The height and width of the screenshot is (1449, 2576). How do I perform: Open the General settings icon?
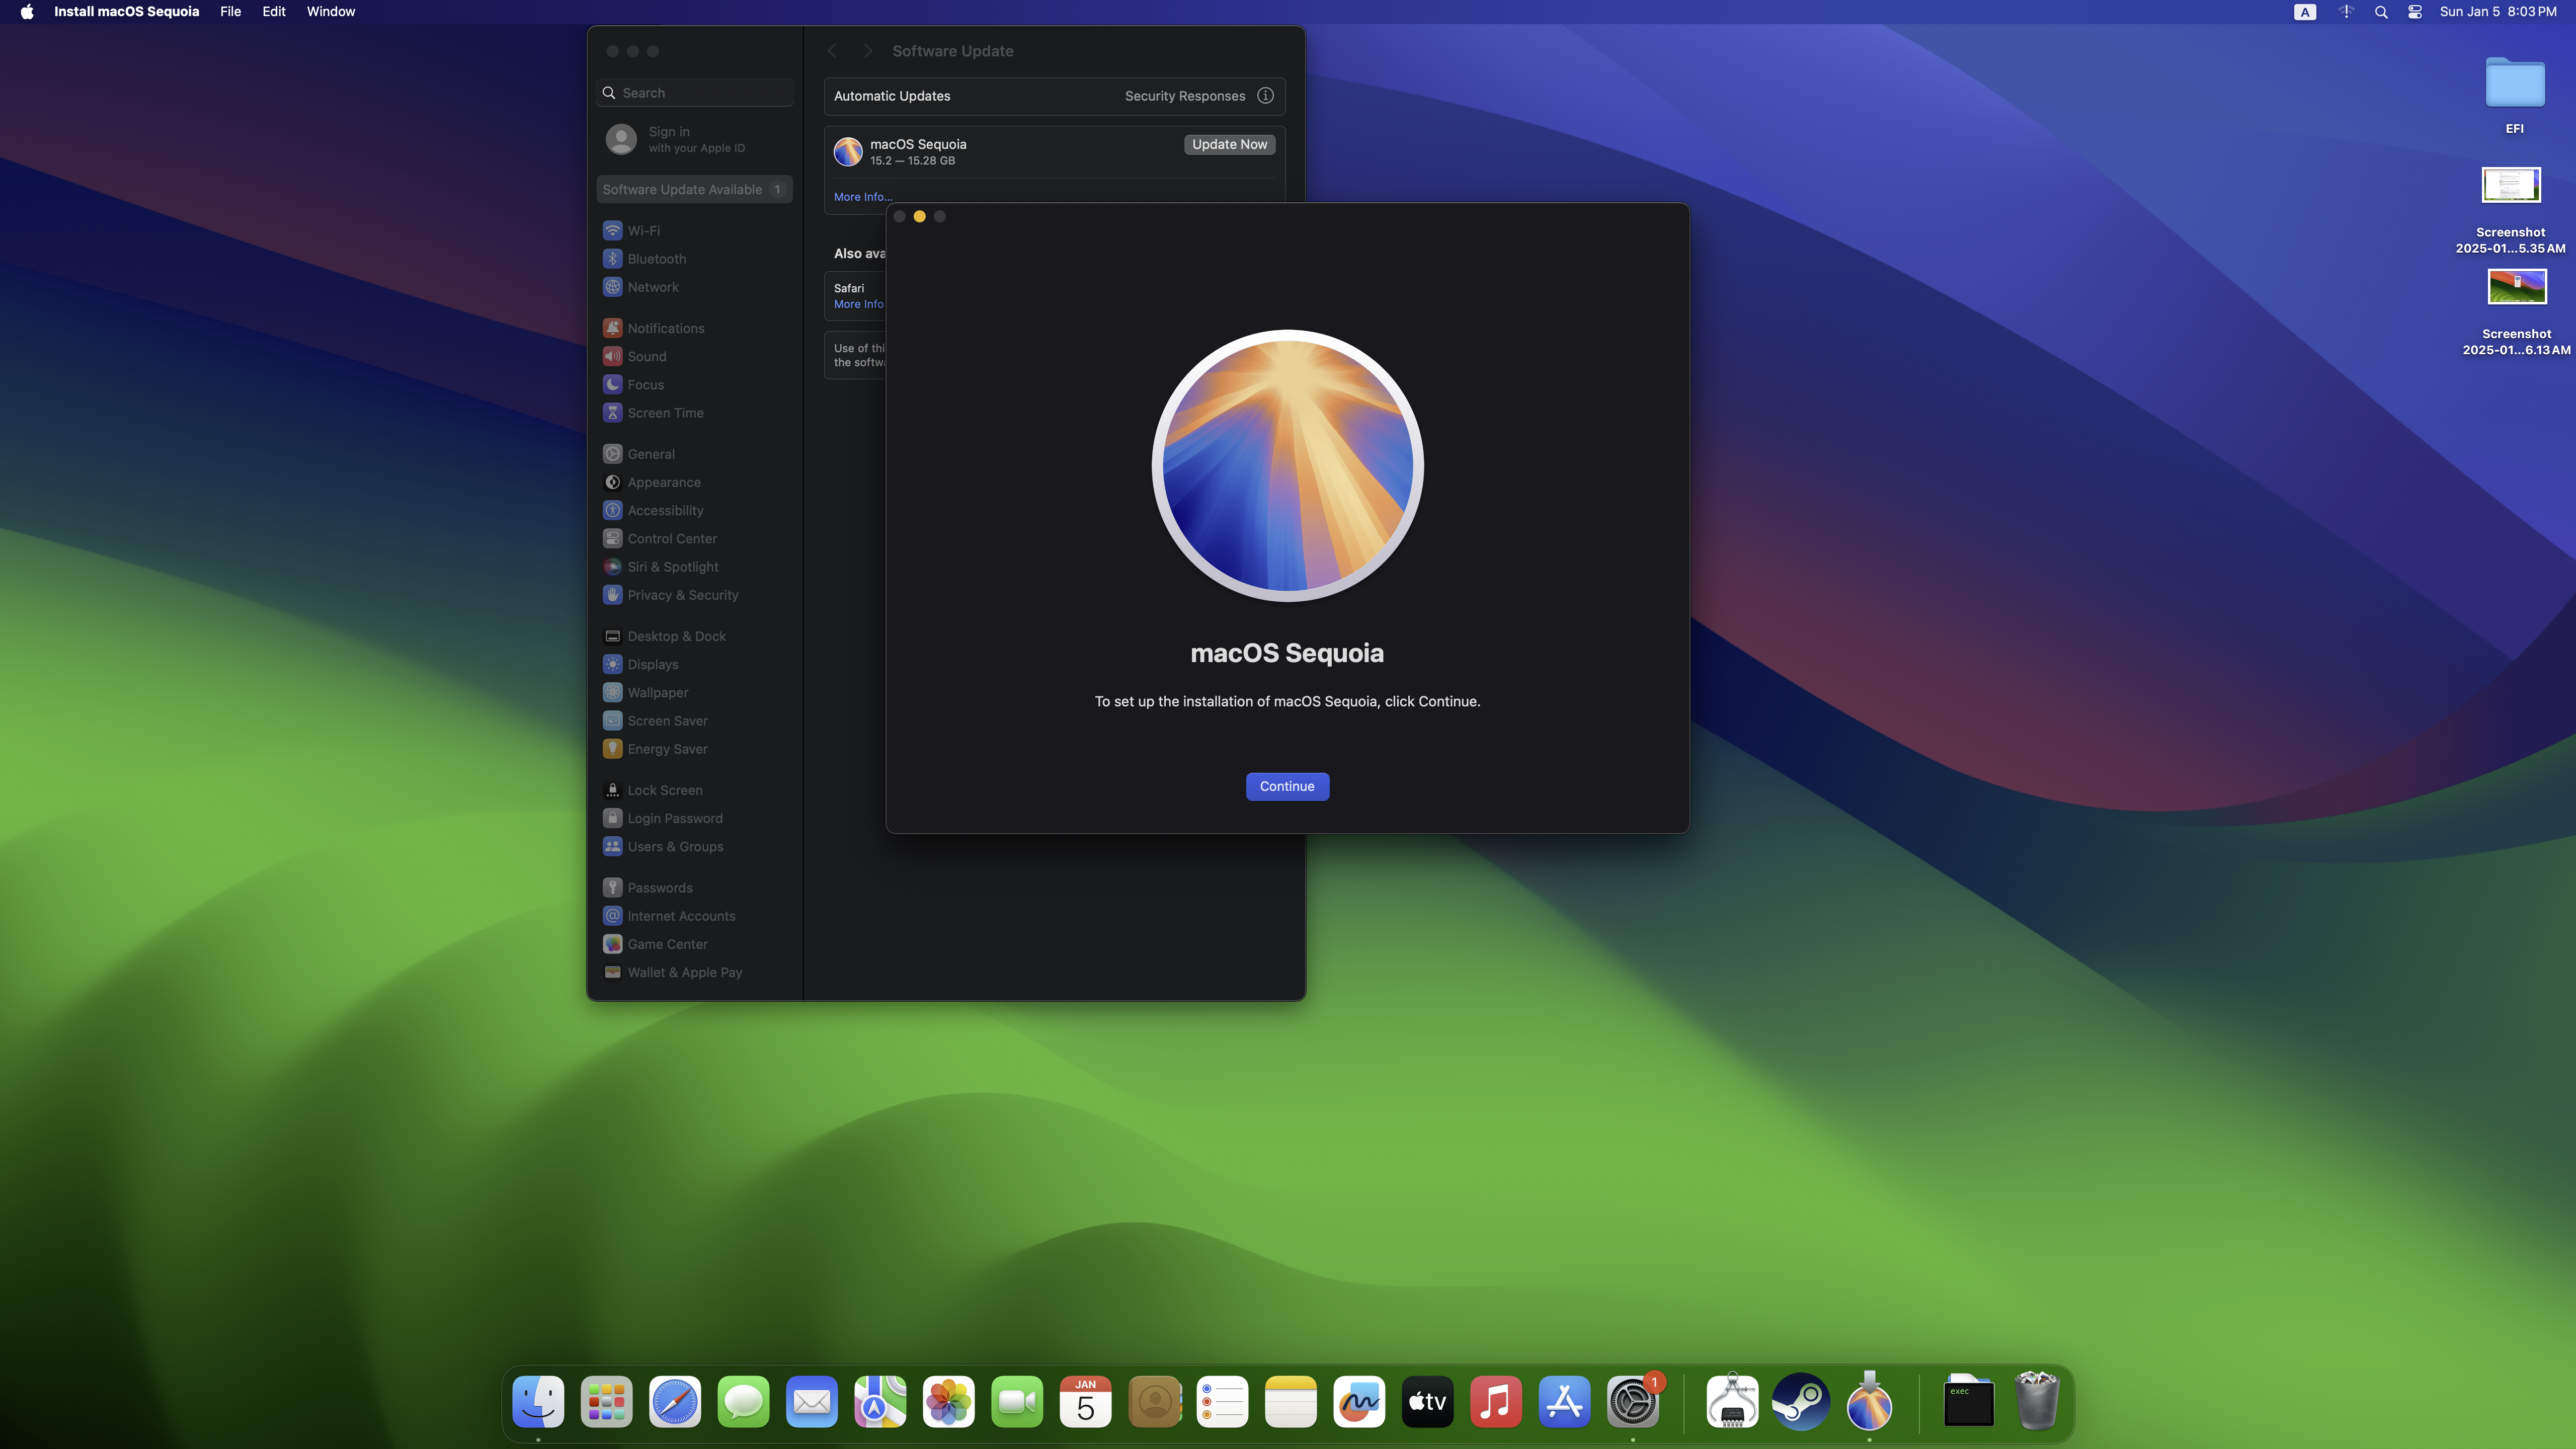tap(613, 454)
